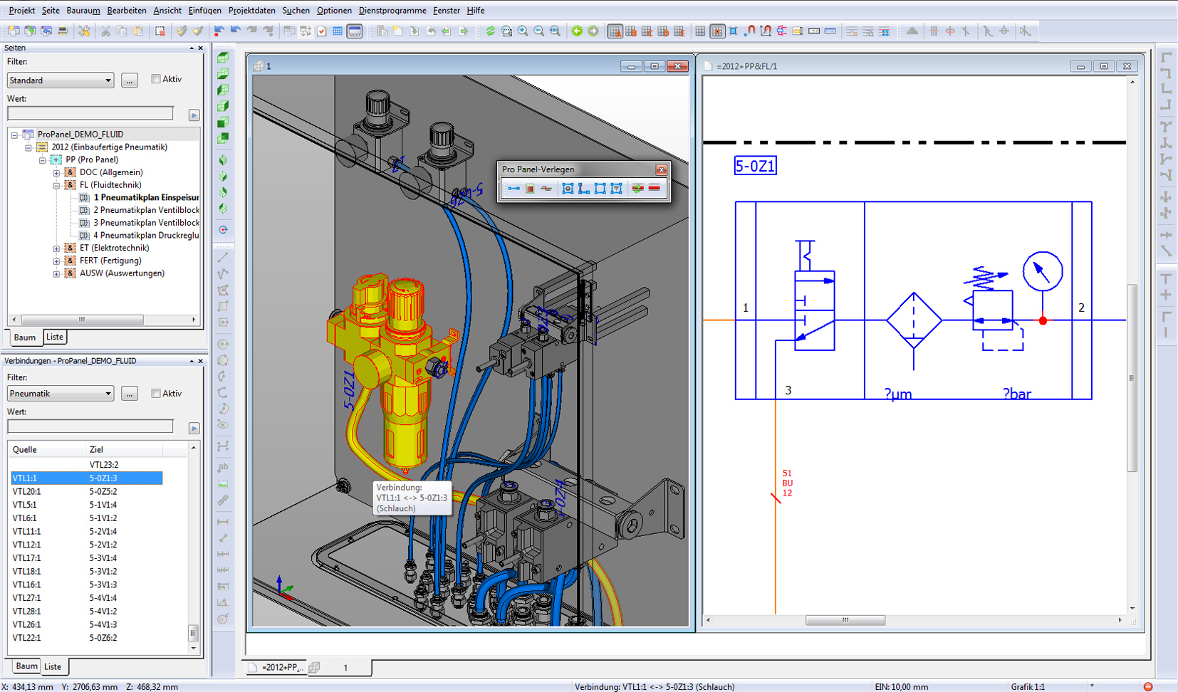This screenshot has height=692, width=1178.
Task: Click the zoom in magnifier icon
Action: pos(523,31)
